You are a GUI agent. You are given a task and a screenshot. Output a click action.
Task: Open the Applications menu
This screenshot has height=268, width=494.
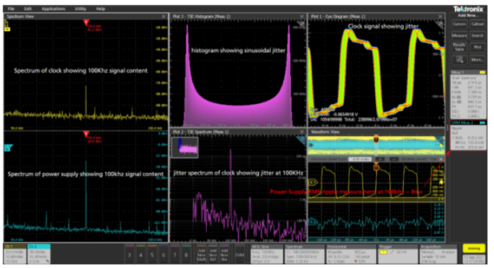coord(53,9)
